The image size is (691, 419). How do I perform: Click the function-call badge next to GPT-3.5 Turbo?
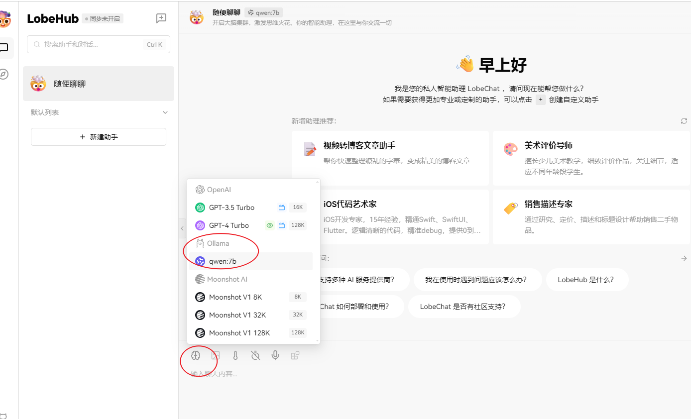tap(281, 207)
